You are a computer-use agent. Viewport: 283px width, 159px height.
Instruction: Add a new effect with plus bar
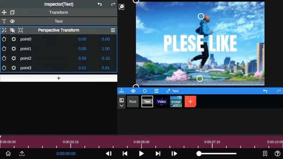59,78
